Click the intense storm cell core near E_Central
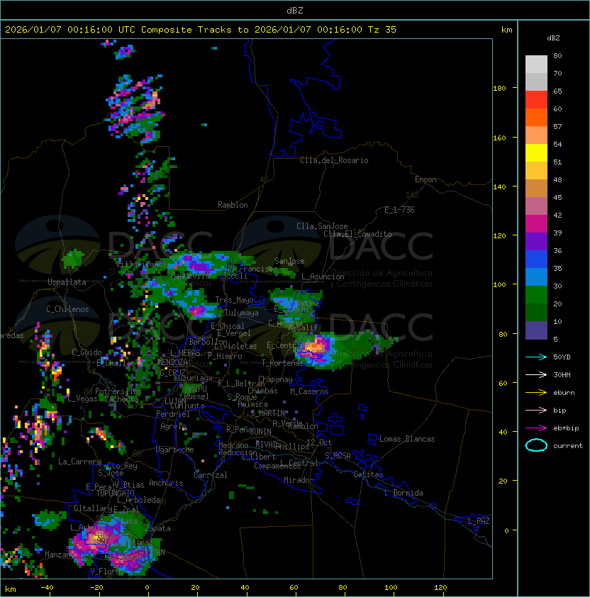 (x=315, y=347)
